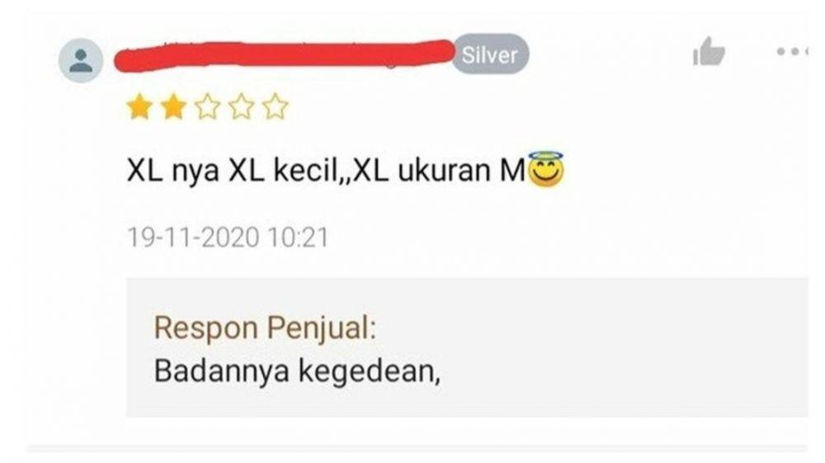Click the reviewer's profile avatar icon

click(x=81, y=60)
